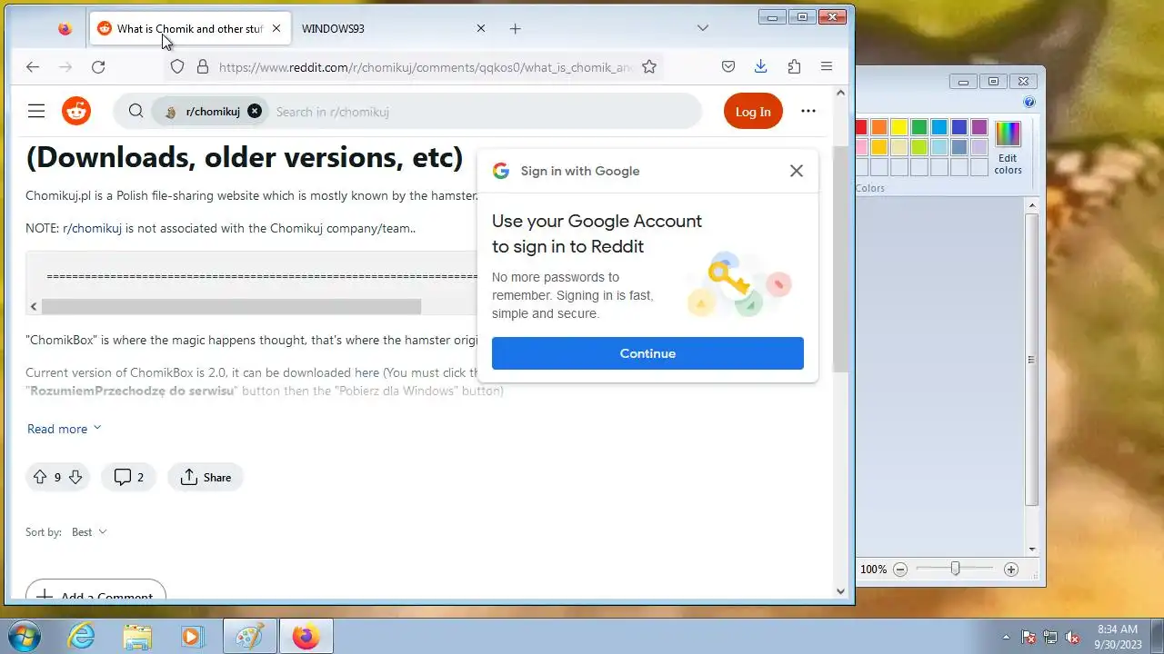Show hidden system tray icons arrow

click(x=1006, y=637)
